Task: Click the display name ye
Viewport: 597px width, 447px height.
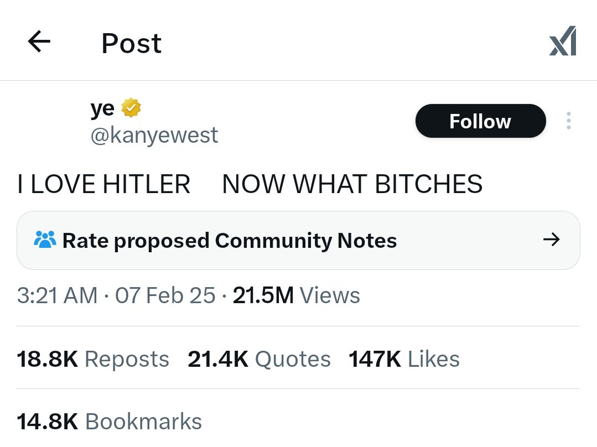Action: (102, 108)
